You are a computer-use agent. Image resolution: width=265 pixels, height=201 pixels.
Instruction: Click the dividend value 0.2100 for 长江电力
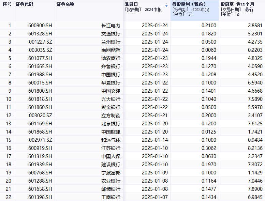tap(209, 26)
